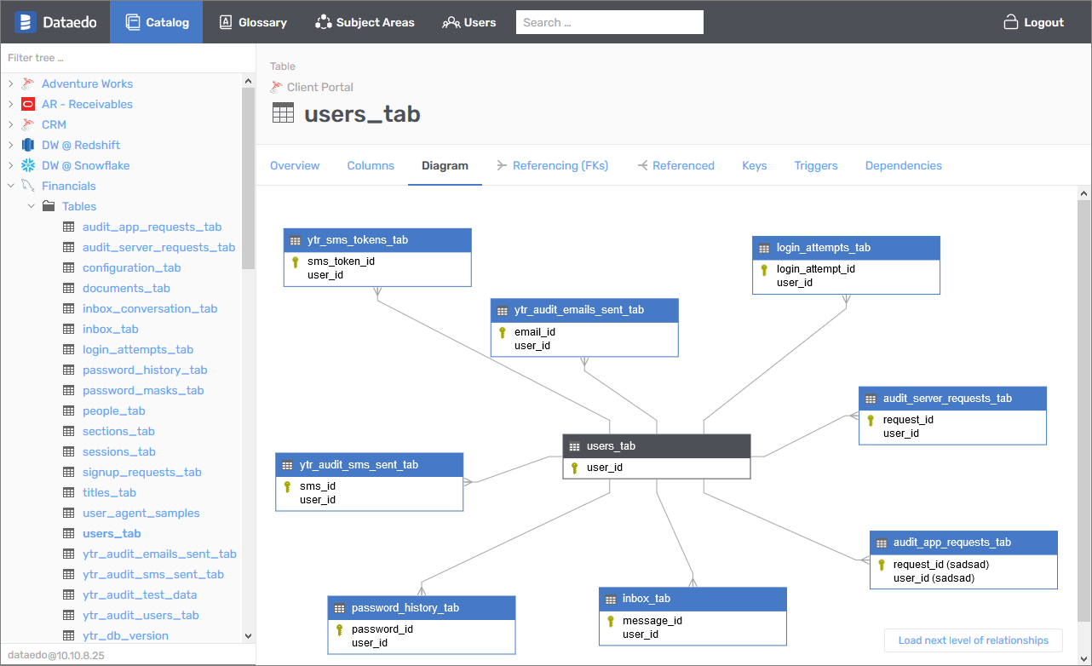Click the Search input field
The image size is (1092, 666).
tap(609, 22)
